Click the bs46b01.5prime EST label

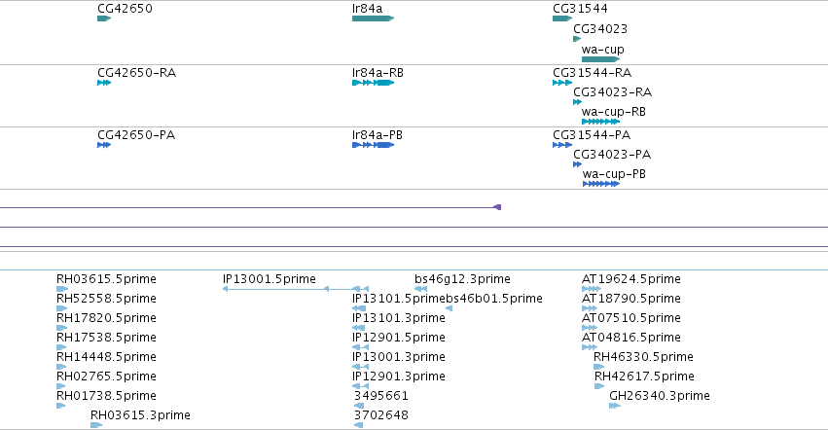pyautogui.click(x=494, y=299)
